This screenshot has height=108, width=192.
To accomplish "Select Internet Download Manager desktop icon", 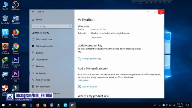I will [x=5, y=62].
